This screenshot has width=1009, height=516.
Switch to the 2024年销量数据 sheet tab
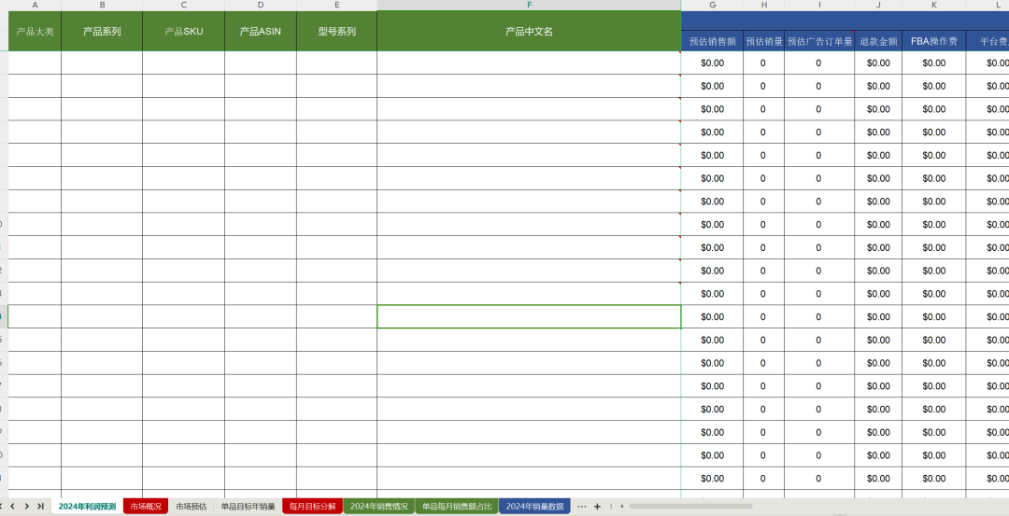534,507
